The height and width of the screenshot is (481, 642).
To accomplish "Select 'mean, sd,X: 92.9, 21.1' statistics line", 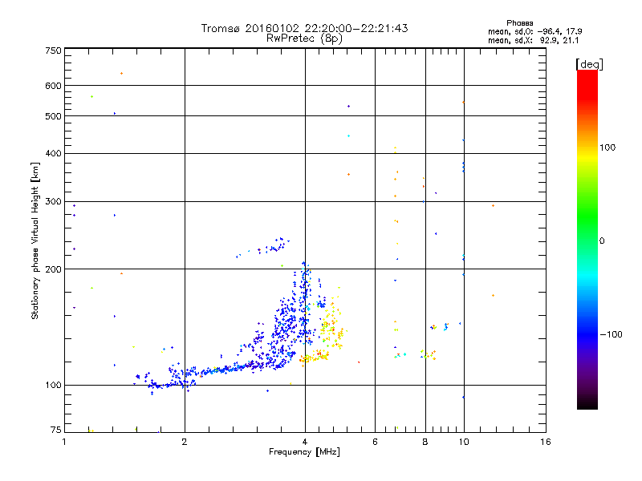I will [534, 41].
